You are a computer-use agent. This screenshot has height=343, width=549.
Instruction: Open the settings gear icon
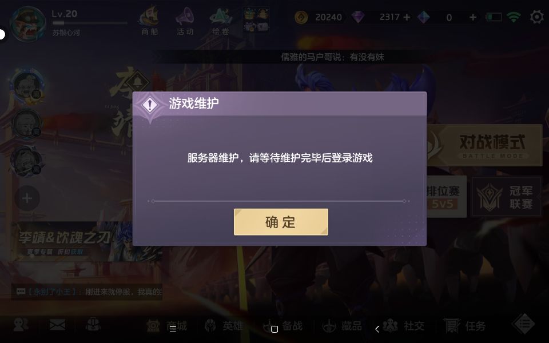[536, 17]
